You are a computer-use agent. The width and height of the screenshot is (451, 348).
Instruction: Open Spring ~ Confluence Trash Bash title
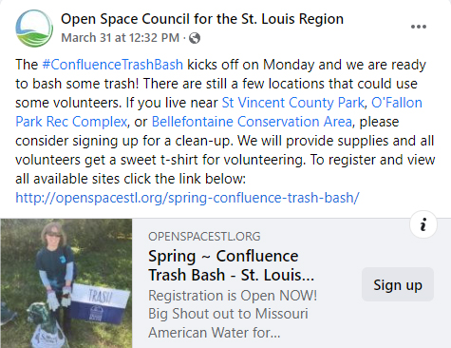[x=232, y=265]
